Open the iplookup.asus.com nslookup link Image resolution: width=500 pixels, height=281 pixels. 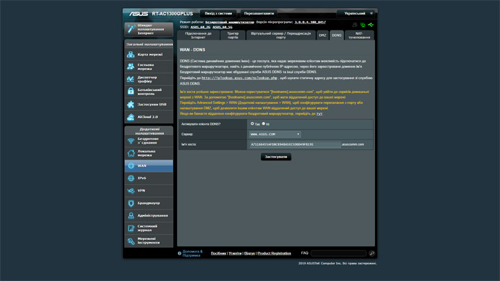[x=239, y=78]
